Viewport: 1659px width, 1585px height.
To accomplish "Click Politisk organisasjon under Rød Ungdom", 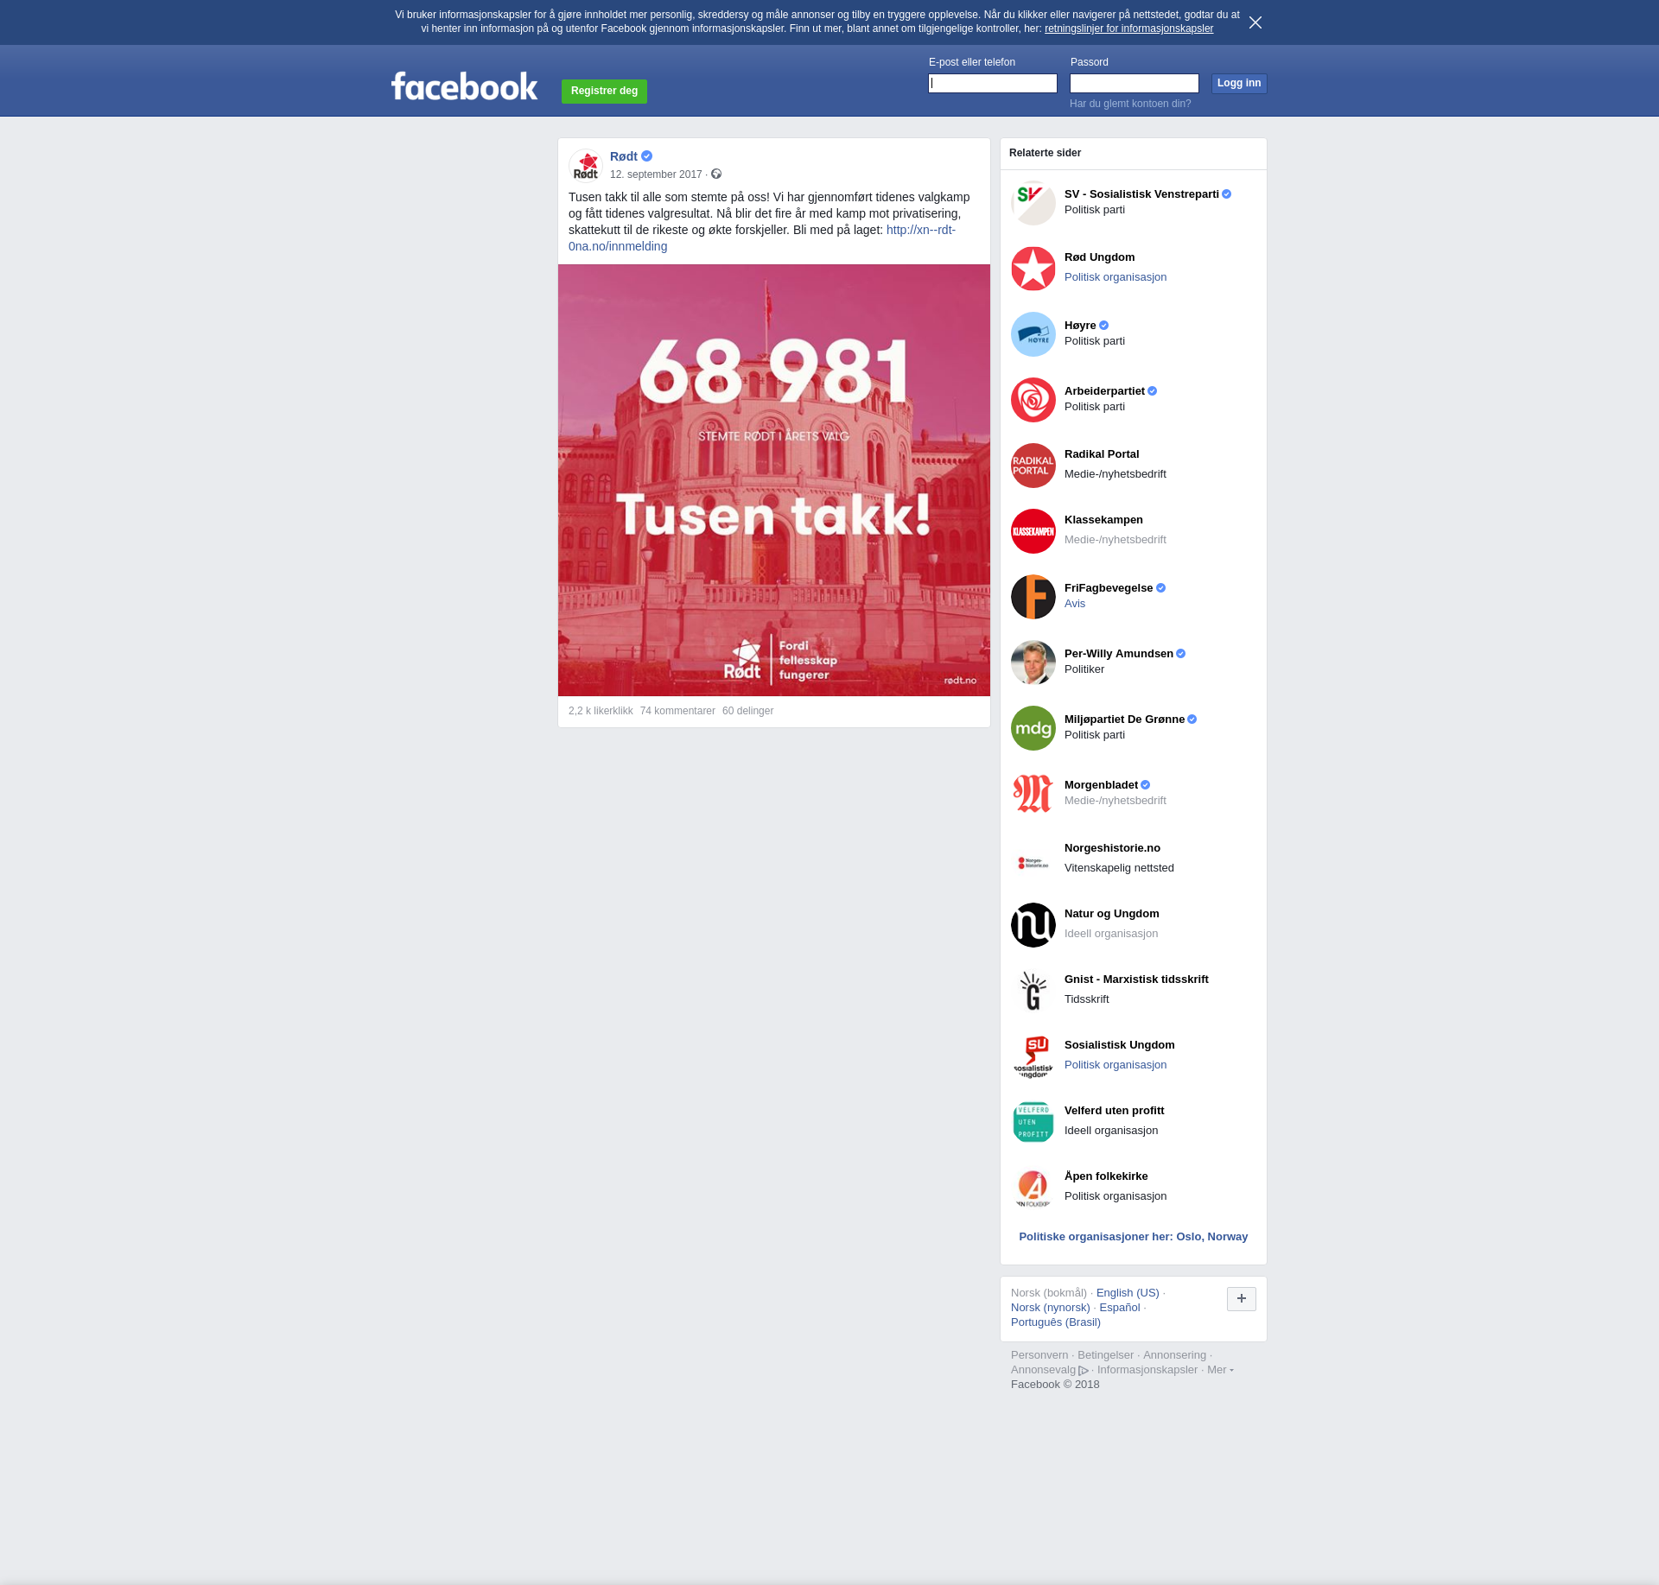I will coord(1116,277).
